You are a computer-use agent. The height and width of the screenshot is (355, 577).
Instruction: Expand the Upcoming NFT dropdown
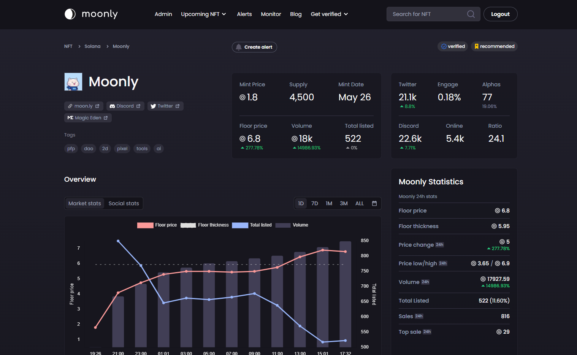coord(204,14)
